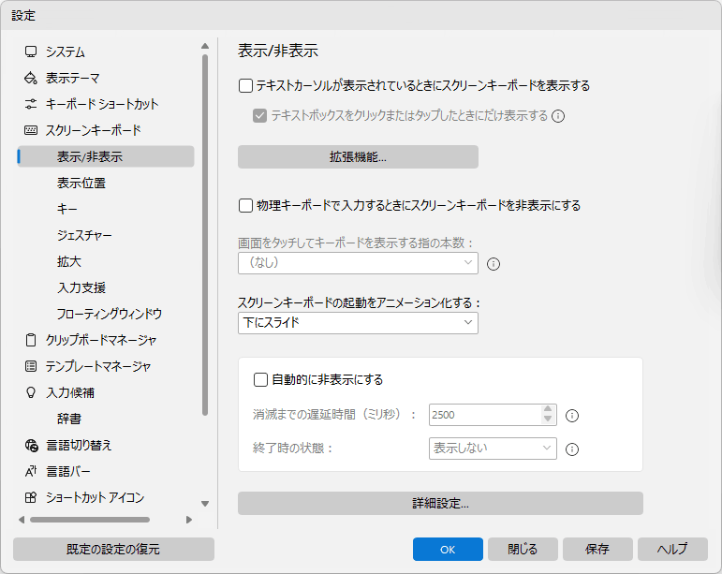Select システム in the settings tree

65,52
